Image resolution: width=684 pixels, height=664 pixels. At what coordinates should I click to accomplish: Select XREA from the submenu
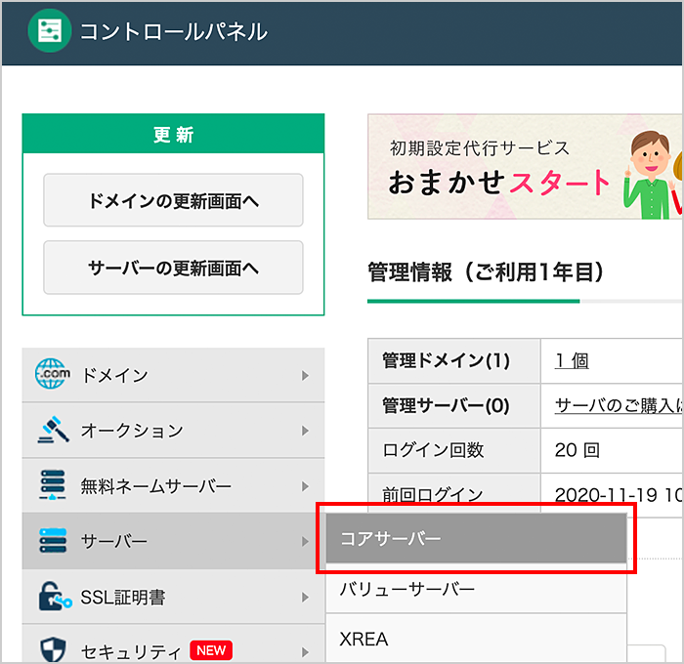(x=477, y=639)
